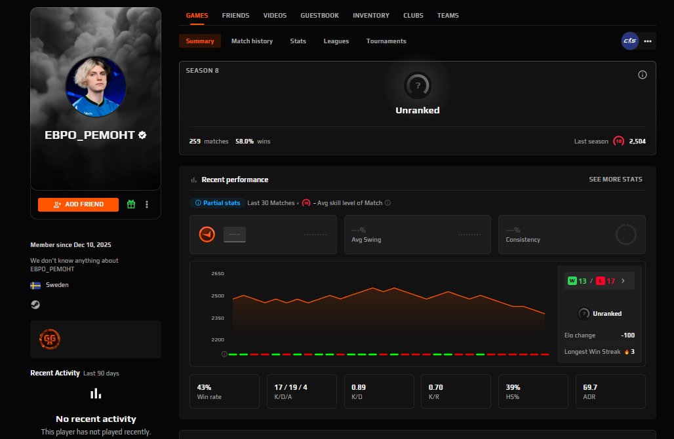Open the gift icon next to Add Friend
The image size is (674, 439).
coord(131,204)
